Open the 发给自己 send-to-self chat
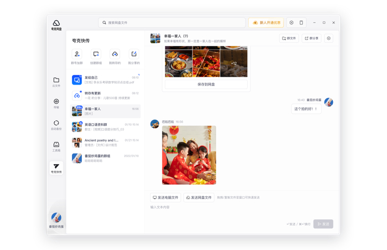This screenshot has height=250, width=387. coord(106,80)
